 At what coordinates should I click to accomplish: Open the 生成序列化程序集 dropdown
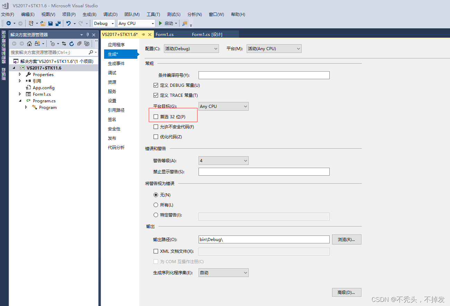(x=223, y=272)
